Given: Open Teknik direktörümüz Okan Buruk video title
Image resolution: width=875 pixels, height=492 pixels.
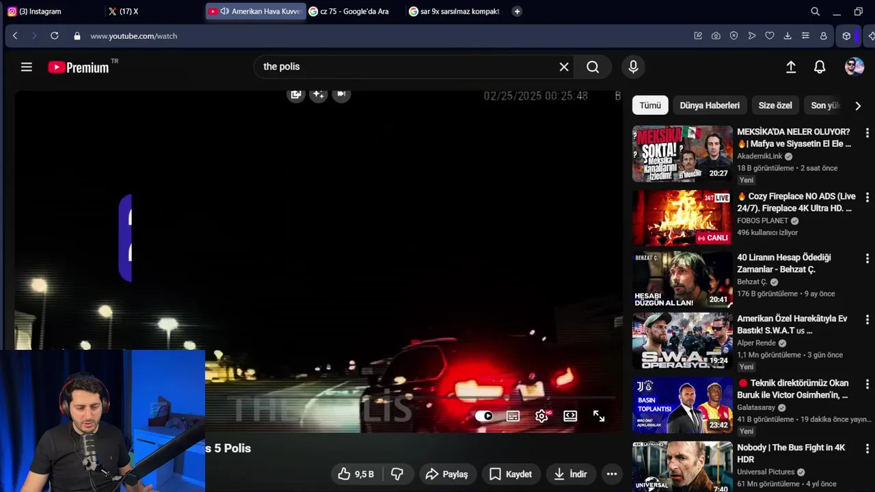Looking at the screenshot, I should tap(793, 389).
